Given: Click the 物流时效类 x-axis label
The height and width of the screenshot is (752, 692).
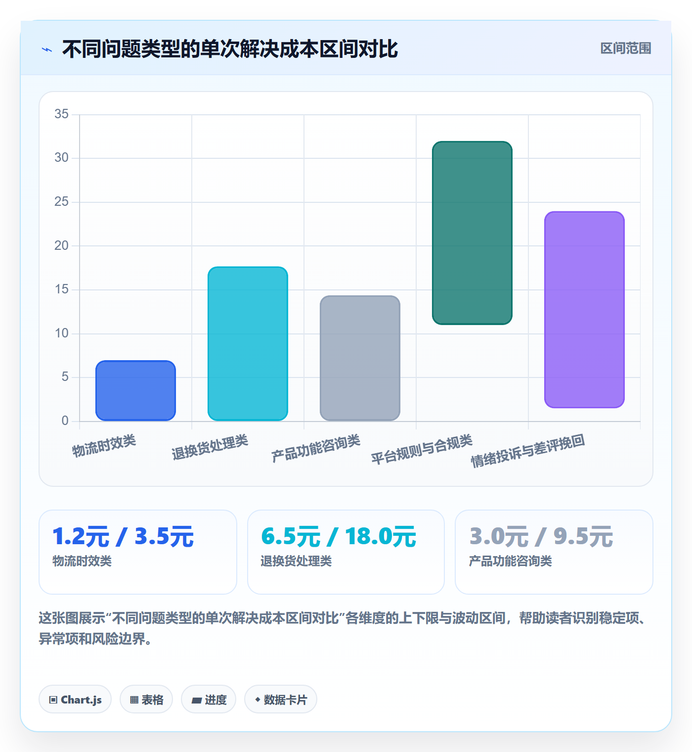Looking at the screenshot, I should click(x=104, y=446).
